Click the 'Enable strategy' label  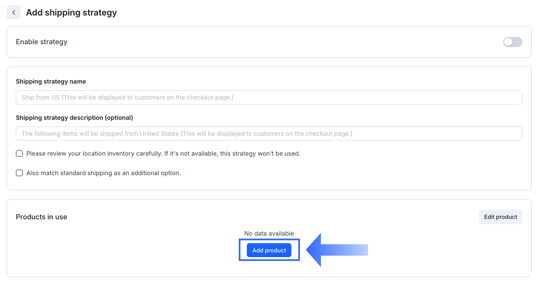(x=42, y=42)
